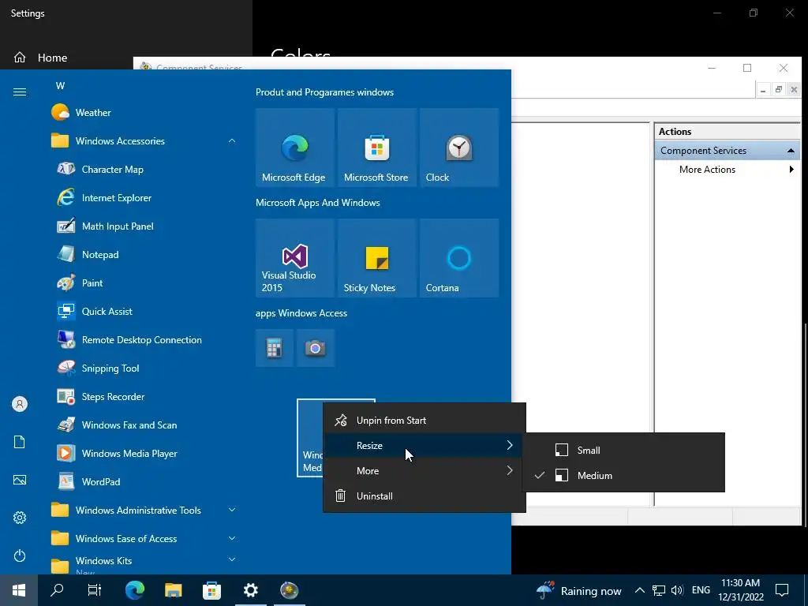Collapse the Windows Accessories folder
Screen dimensions: 808x606
pos(232,140)
